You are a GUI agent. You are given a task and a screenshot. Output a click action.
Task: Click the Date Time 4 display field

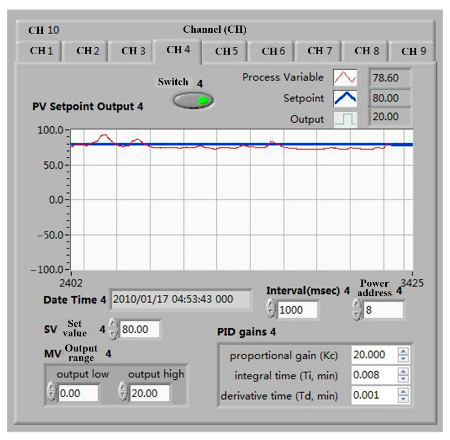click(x=180, y=299)
